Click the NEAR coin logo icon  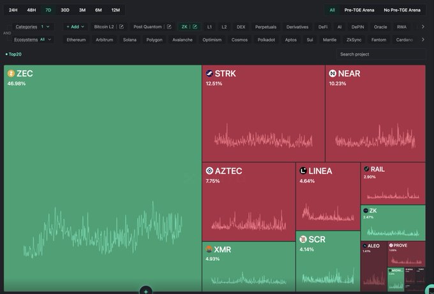pyautogui.click(x=333, y=73)
